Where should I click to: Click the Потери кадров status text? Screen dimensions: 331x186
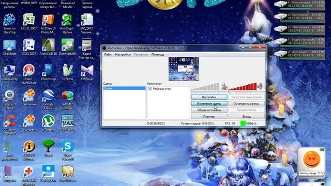[197, 123]
